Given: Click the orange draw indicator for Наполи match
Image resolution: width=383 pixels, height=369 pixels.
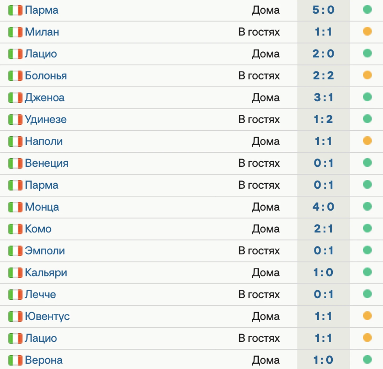Looking at the screenshot, I should coord(367,141).
